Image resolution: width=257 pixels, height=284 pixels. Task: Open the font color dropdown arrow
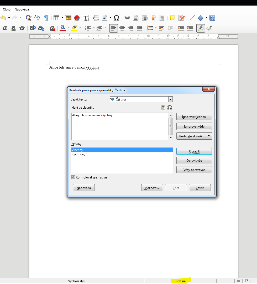click(69, 28)
